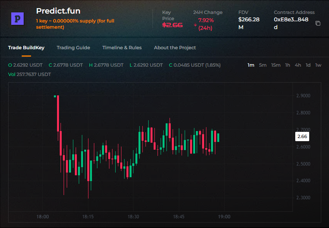Click the 19:00 time axis label
The image size is (329, 228).
[x=224, y=216]
